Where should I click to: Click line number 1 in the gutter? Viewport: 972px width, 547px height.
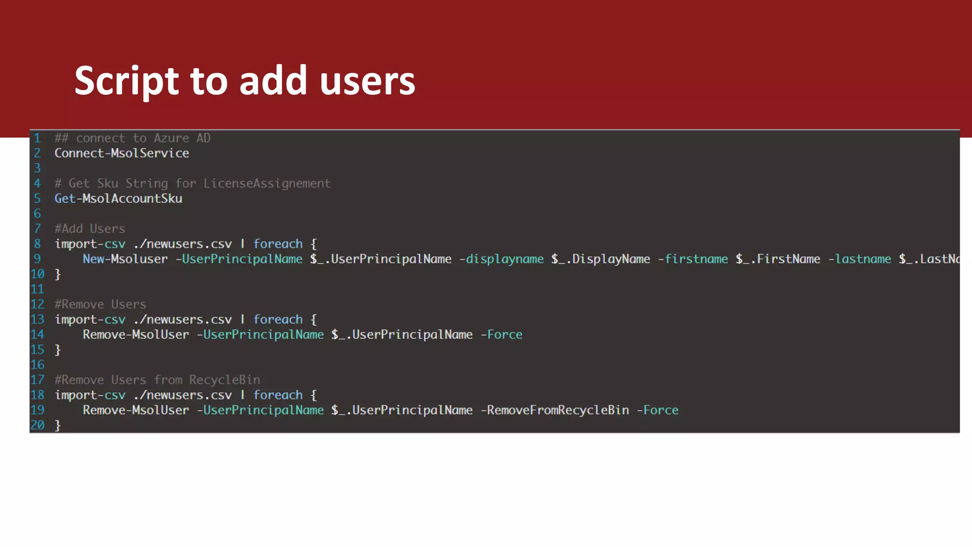[x=37, y=138]
